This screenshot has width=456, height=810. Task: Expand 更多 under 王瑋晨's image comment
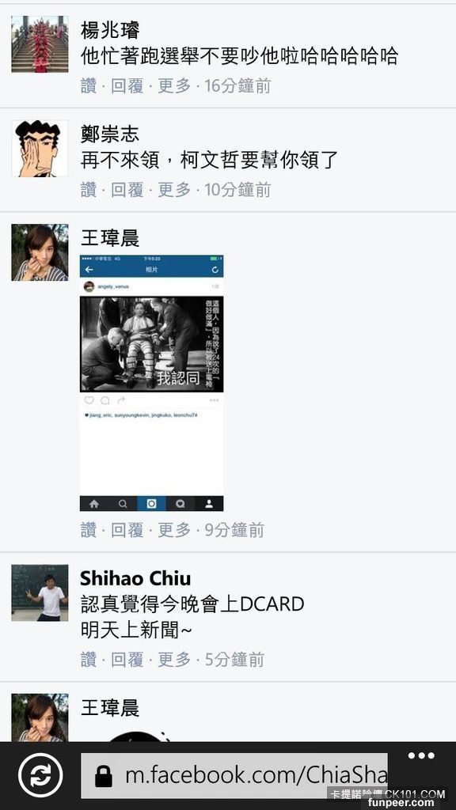[174, 530]
